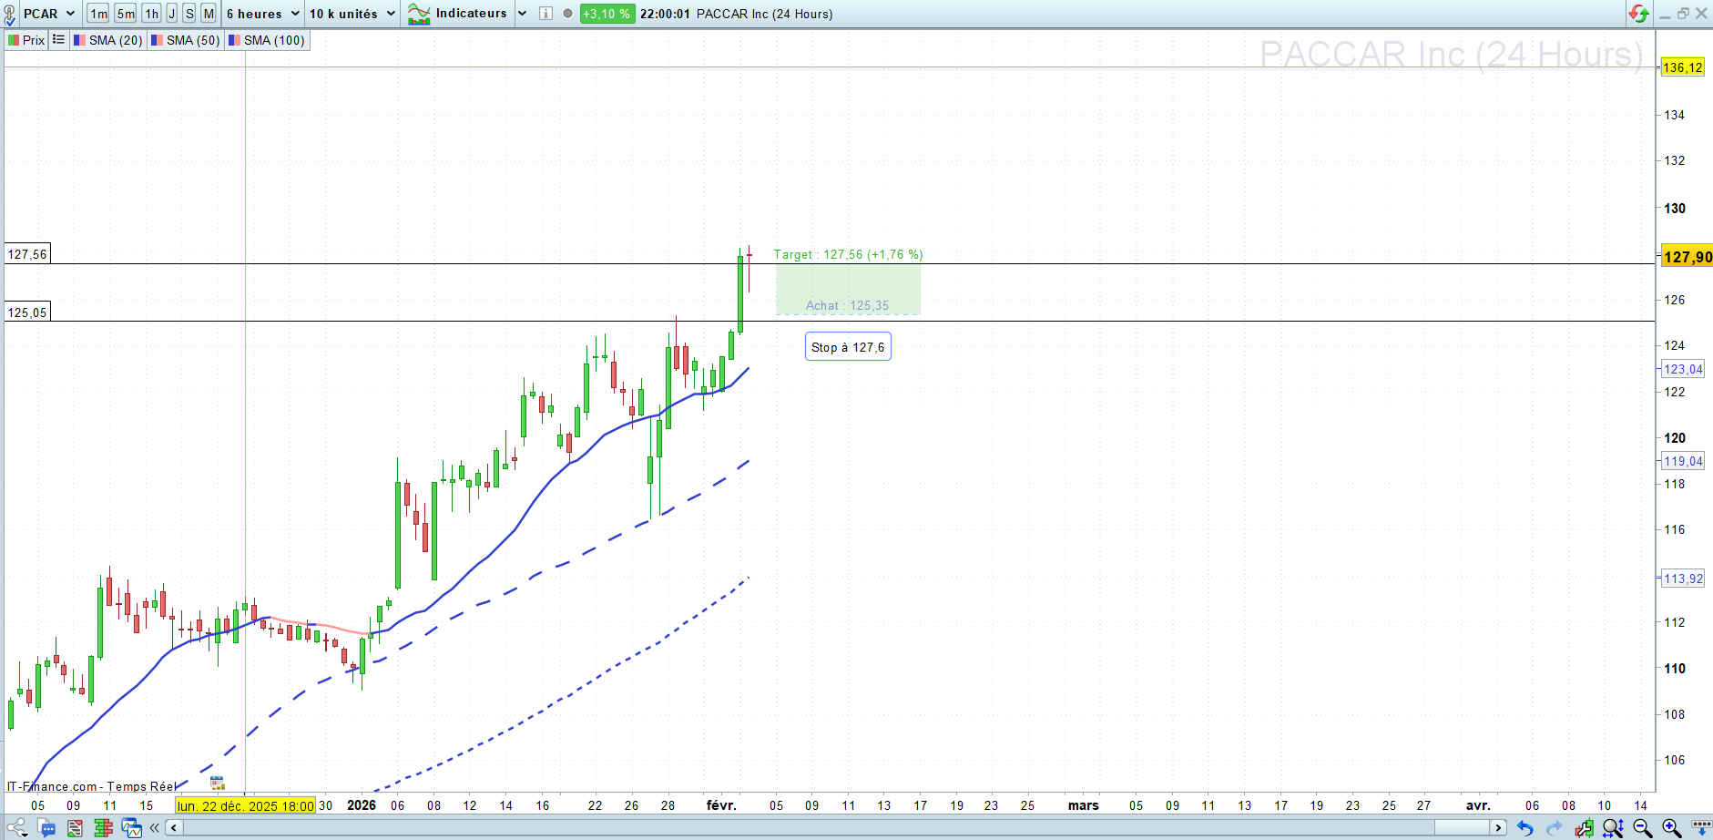This screenshot has width=1713, height=840.
Task: Open the Indicateurs menu
Action: click(x=471, y=14)
